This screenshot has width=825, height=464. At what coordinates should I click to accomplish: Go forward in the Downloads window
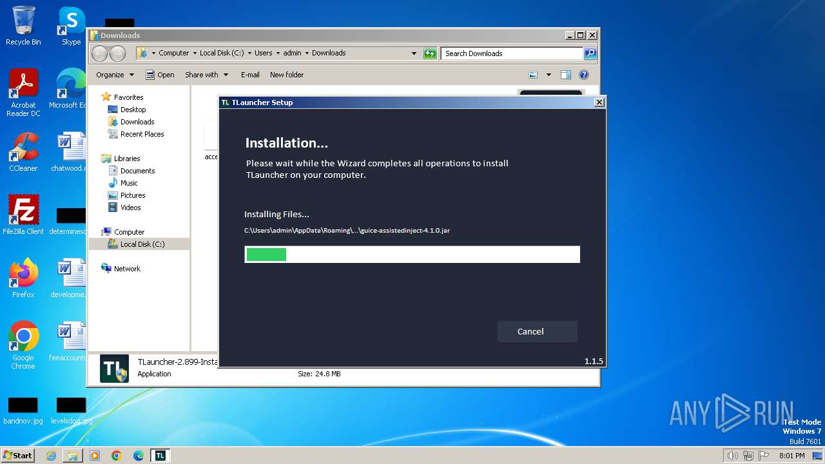point(117,53)
